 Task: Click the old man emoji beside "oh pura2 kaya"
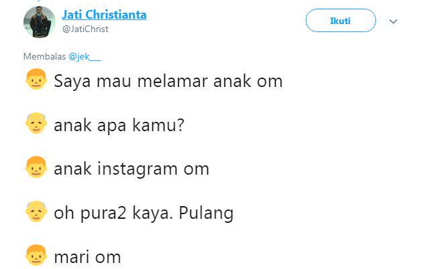(x=35, y=213)
